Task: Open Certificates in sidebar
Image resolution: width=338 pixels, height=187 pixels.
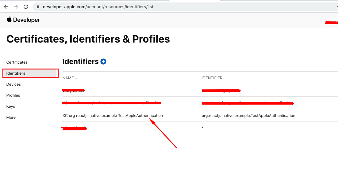Action: tap(17, 62)
